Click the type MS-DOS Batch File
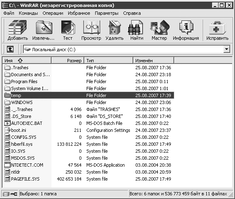The image size is (235, 199). 104,123
